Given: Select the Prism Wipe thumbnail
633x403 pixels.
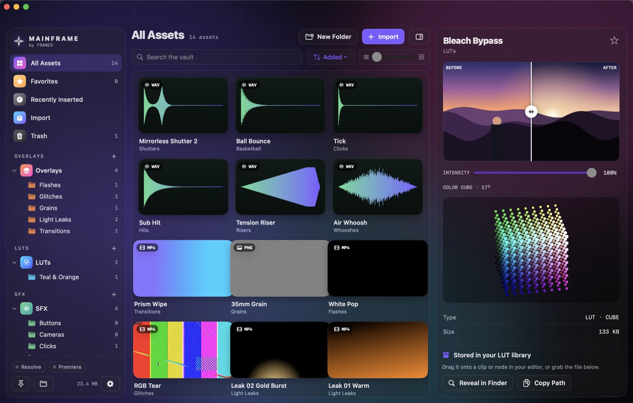Looking at the screenshot, I should click(182, 268).
